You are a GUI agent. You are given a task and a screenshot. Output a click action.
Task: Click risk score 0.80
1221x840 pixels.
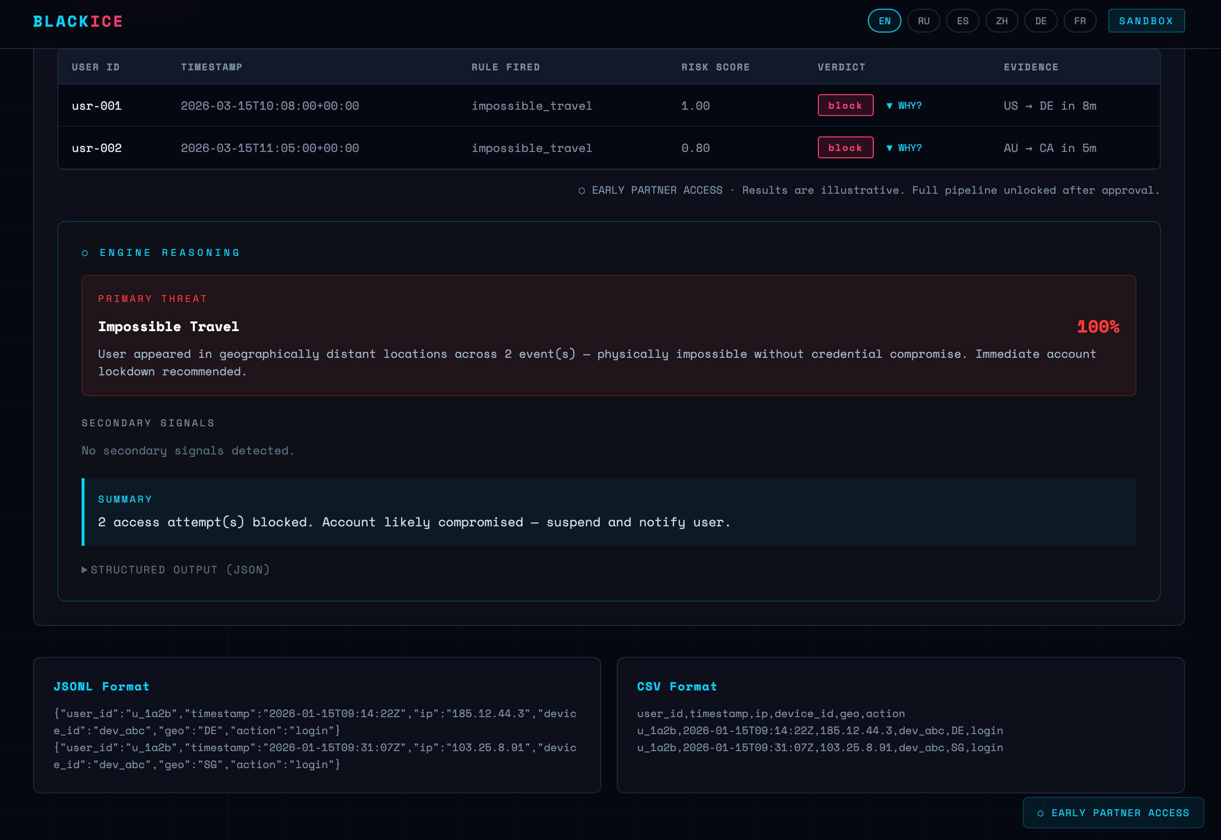click(695, 149)
